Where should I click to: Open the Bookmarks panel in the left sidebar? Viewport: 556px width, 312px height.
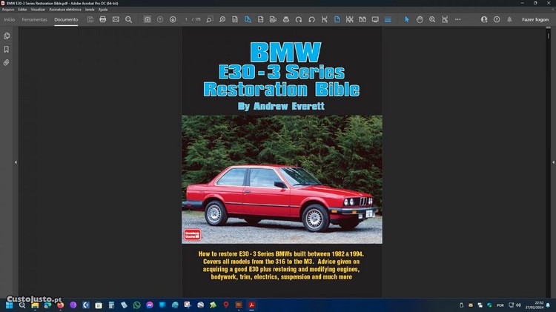pyautogui.click(x=7, y=50)
